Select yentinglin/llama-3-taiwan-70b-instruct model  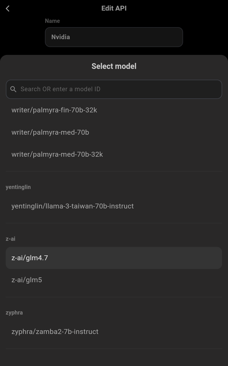(x=72, y=206)
